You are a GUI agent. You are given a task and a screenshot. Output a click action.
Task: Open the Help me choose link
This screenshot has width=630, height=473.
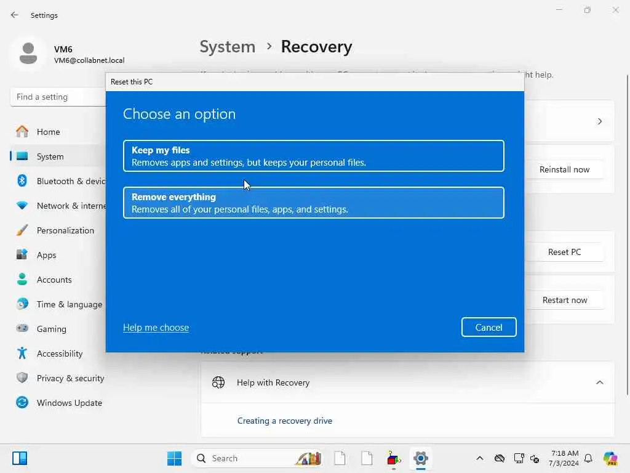click(156, 328)
